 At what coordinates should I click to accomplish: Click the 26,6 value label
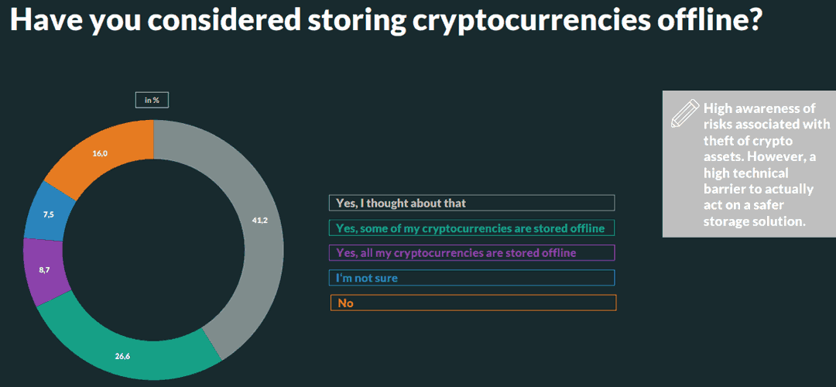122,356
